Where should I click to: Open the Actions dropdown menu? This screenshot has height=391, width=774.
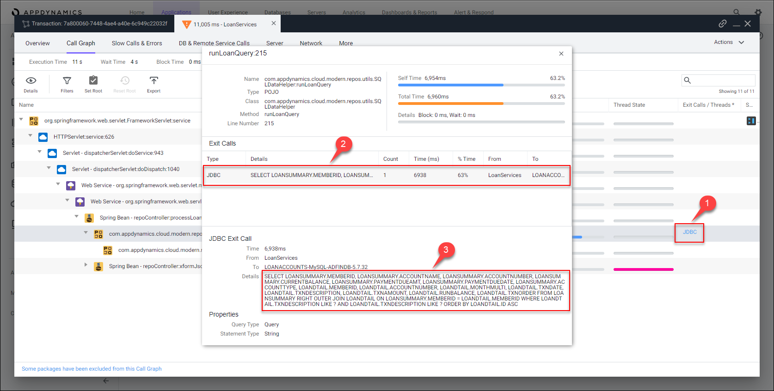pyautogui.click(x=729, y=42)
